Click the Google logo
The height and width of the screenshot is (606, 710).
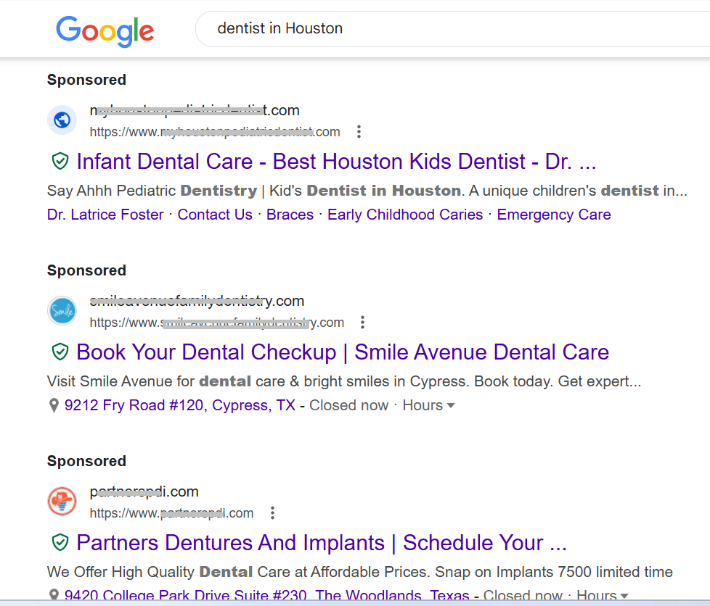(105, 30)
